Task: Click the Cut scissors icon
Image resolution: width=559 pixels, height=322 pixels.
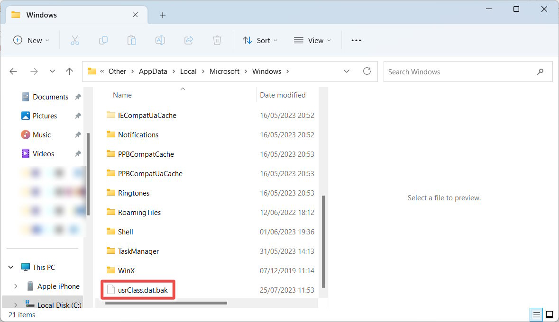Action: click(x=74, y=41)
